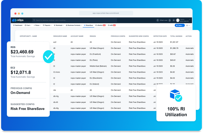
Task: Select the db.r6g resource name
Action: tap(56, 108)
